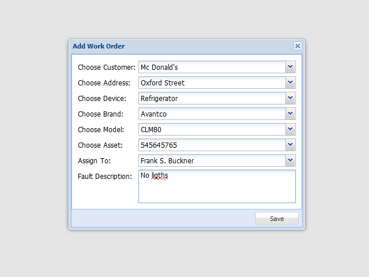
Task: Expand the Choose Address dropdown arrow
Action: 291,83
